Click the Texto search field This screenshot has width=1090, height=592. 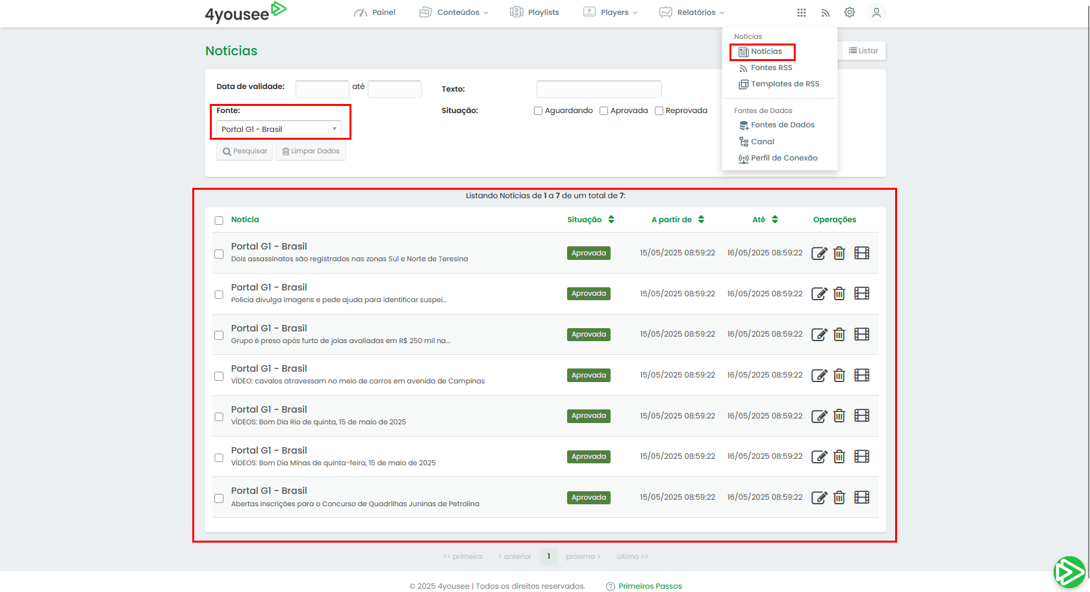coord(599,89)
